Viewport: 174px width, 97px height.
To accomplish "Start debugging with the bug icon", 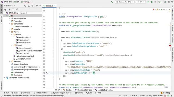I will (x=152, y=2).
